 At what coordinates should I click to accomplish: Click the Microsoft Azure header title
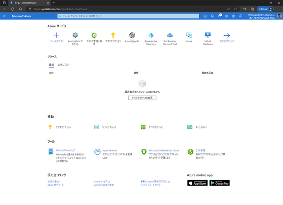(x=22, y=16)
